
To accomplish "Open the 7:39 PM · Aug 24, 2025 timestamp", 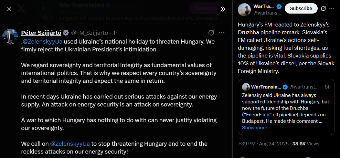I will 262,143.
